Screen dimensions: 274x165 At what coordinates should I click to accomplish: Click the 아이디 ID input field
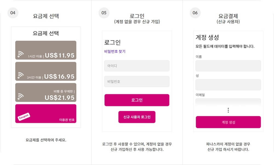137,66
